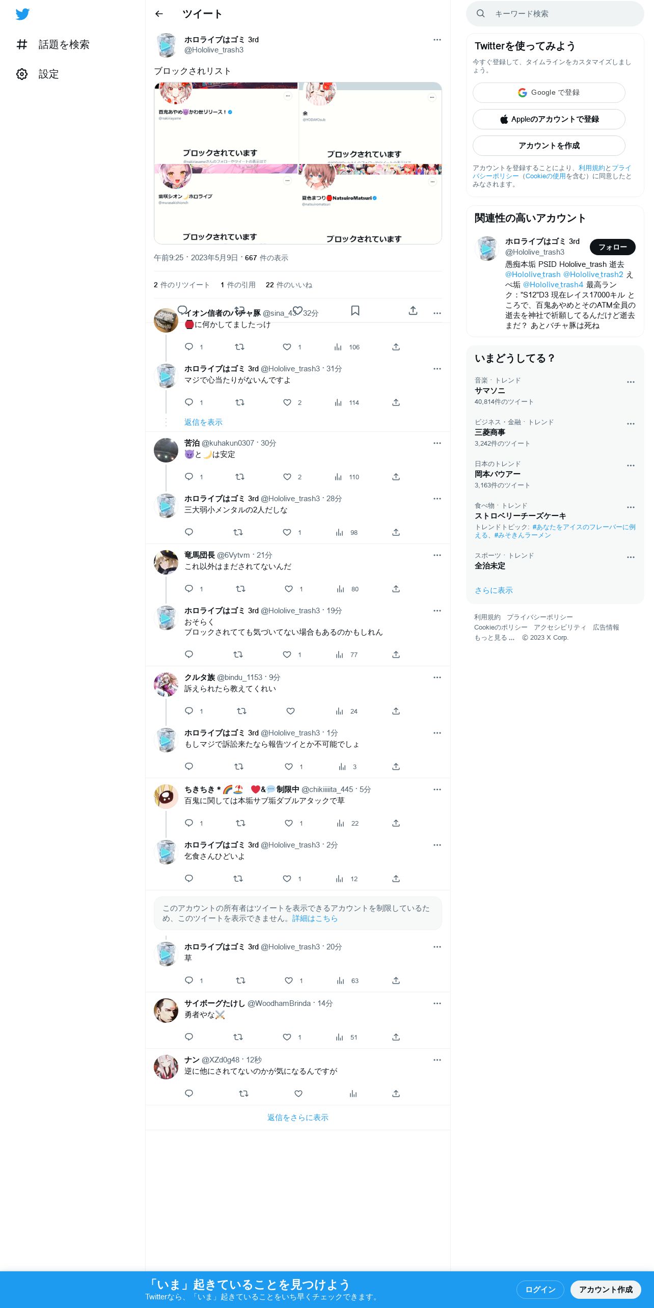View analytics on ナン's reply
The width and height of the screenshot is (654, 1308).
click(x=353, y=1094)
